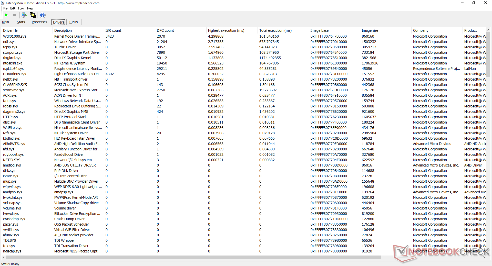Select the ndis.sys driver row

click(x=244, y=42)
